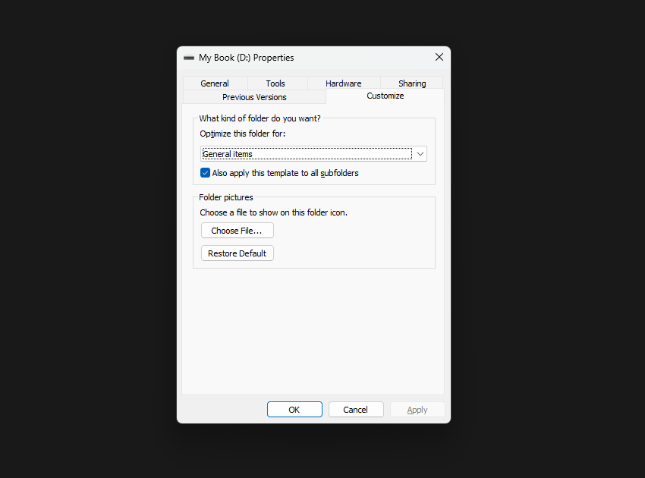Switch to the General tab
The width and height of the screenshot is (645, 478).
coord(215,83)
